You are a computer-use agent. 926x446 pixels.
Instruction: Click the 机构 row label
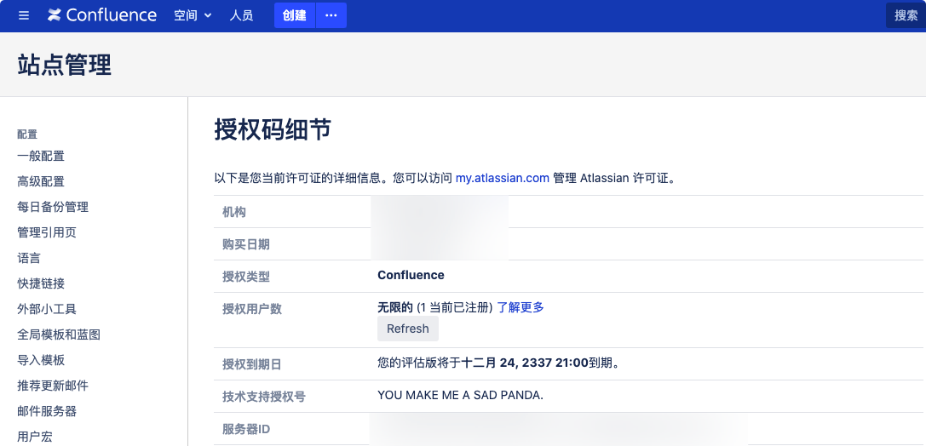pyautogui.click(x=234, y=212)
